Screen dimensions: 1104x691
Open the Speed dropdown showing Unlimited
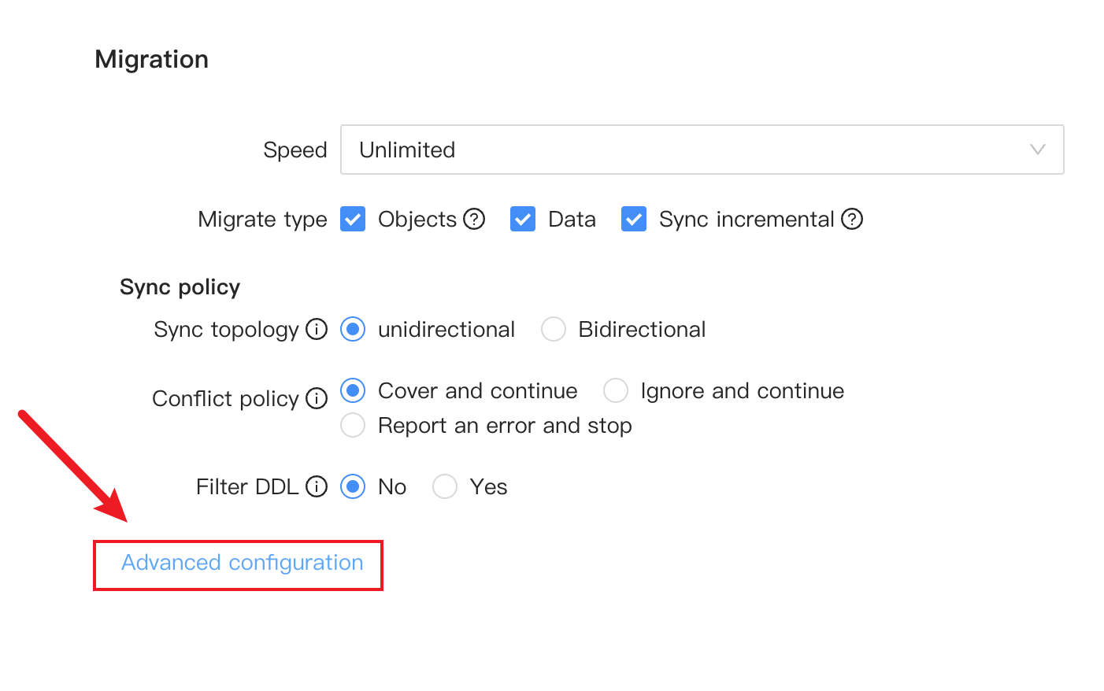click(702, 150)
